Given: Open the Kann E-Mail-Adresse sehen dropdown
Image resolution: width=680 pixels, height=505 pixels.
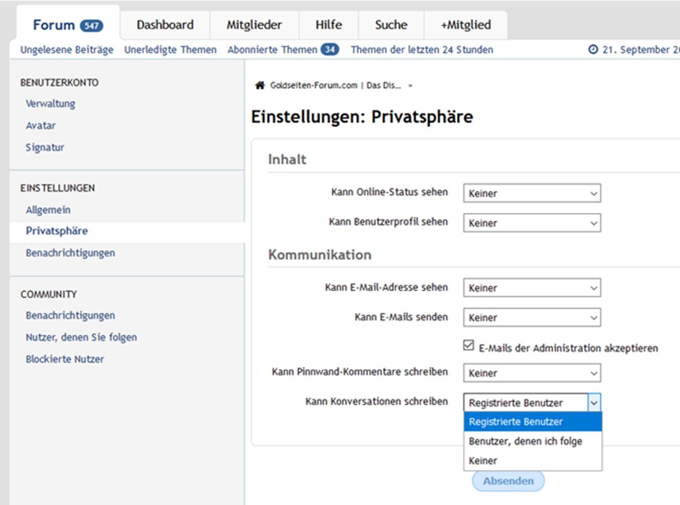Looking at the screenshot, I should point(532,288).
